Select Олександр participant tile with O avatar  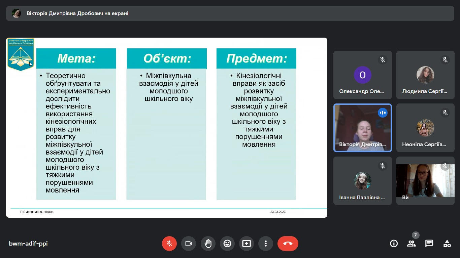point(363,75)
